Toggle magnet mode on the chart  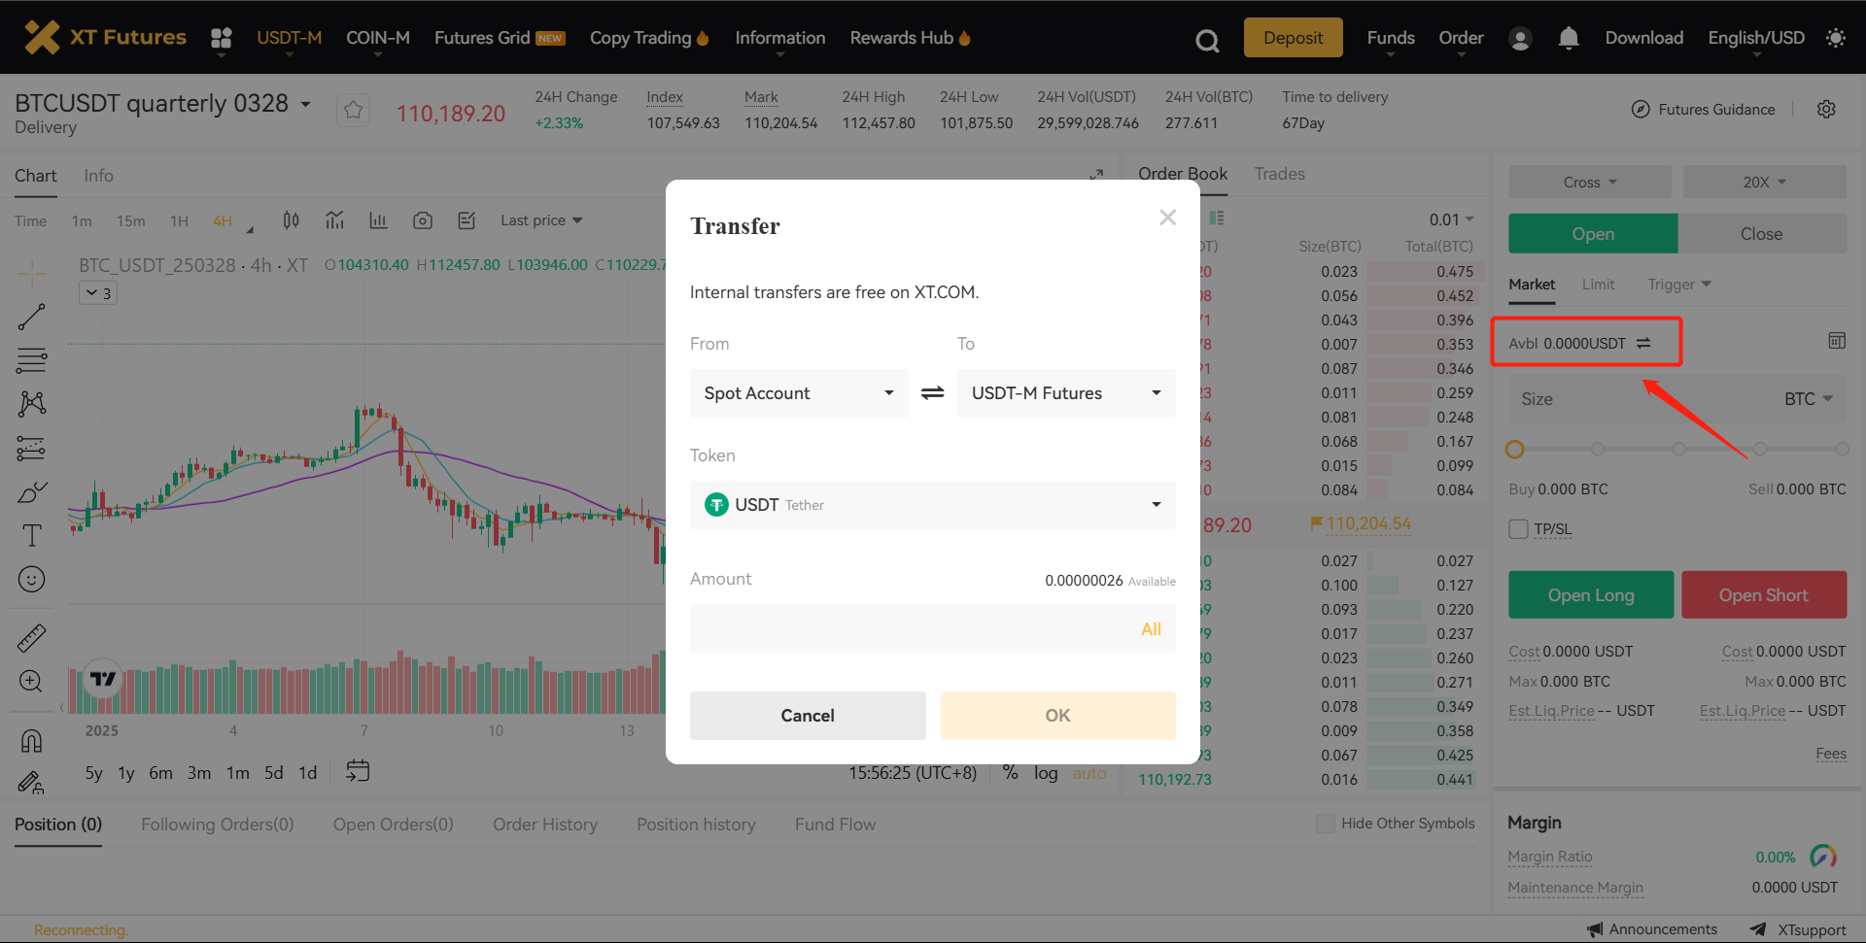tap(31, 741)
